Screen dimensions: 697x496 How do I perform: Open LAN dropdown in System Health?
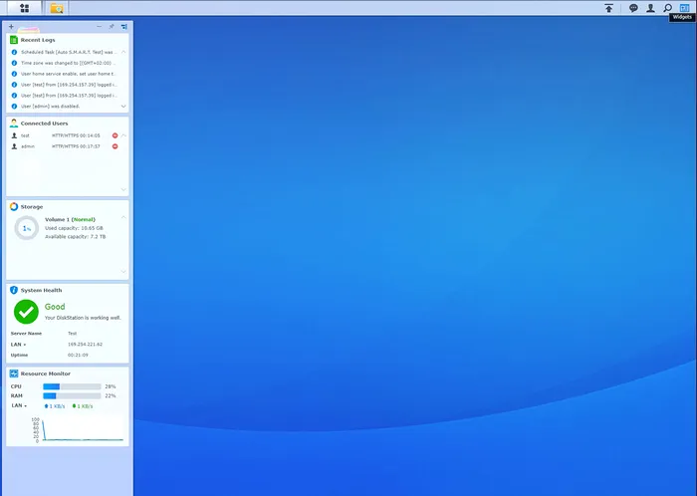coord(18,345)
